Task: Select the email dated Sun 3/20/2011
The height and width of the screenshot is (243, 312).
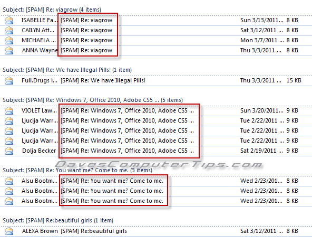Action: (x=156, y=111)
